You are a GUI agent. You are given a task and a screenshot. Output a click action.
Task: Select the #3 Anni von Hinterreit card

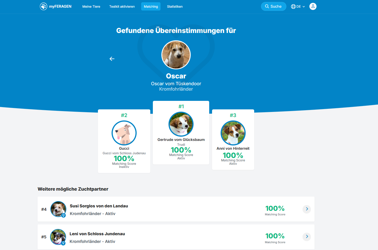coord(233,139)
